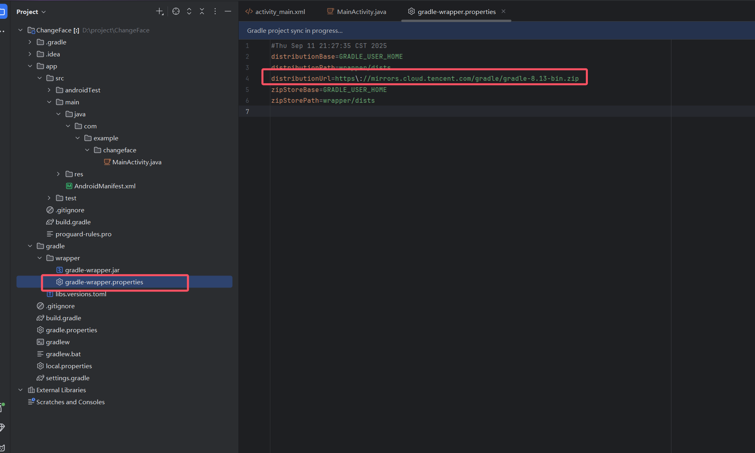Click the local.properties gear icon
755x453 pixels.
tap(40, 366)
